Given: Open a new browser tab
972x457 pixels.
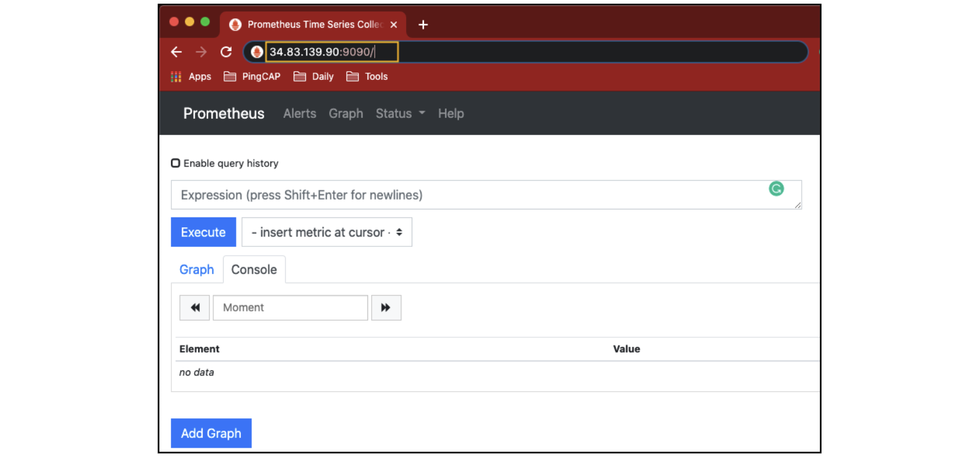Looking at the screenshot, I should pos(423,25).
